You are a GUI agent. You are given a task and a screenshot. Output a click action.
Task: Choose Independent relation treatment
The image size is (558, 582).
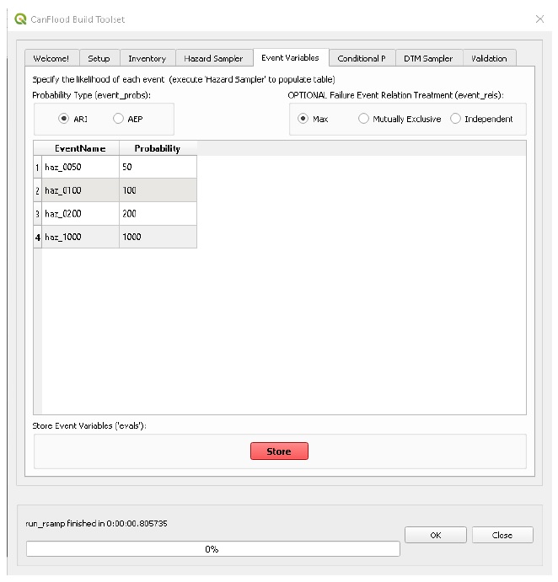[481, 119]
